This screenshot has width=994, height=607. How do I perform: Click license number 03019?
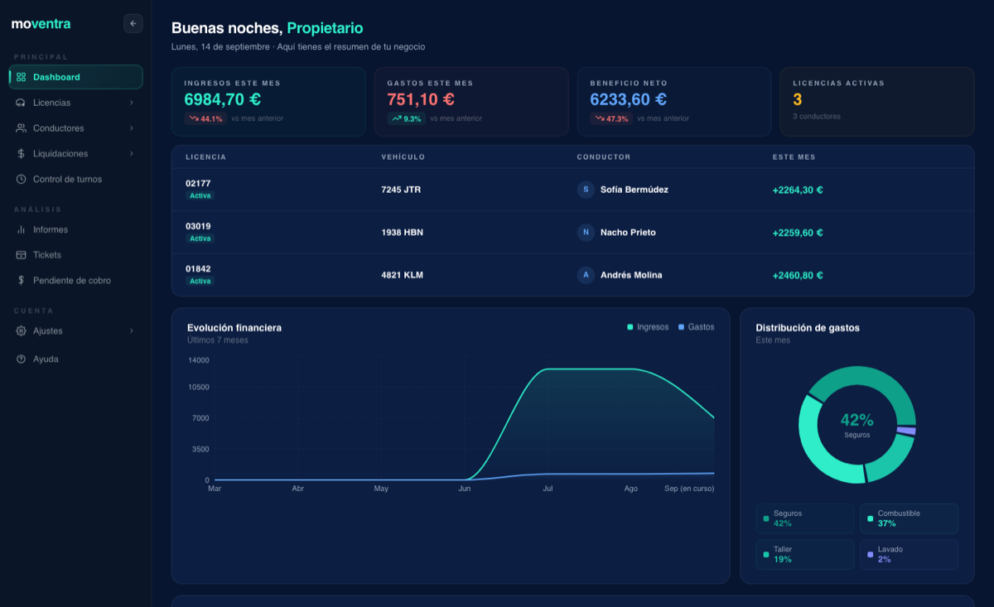click(198, 226)
